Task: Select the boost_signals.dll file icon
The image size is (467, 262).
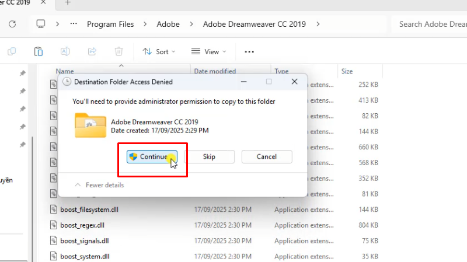Action: click(53, 240)
